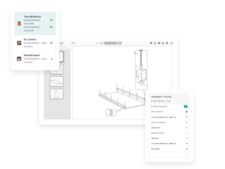
Task: Click the zoom out minus icon
Action: (97, 43)
